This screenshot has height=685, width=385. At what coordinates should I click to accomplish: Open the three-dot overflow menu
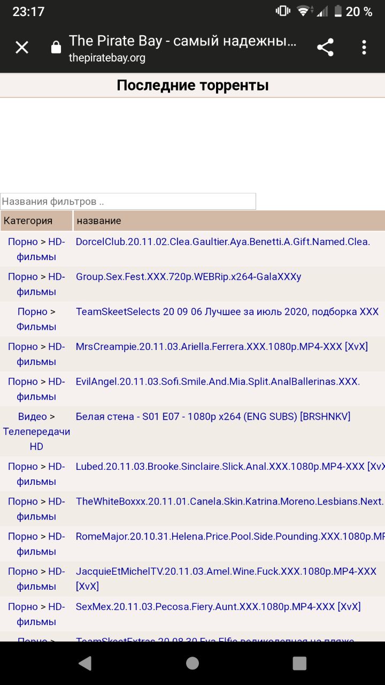pos(364,48)
